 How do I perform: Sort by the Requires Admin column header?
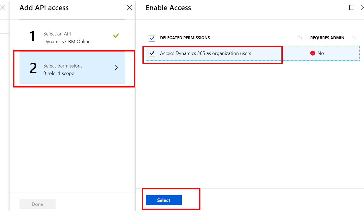pyautogui.click(x=327, y=38)
